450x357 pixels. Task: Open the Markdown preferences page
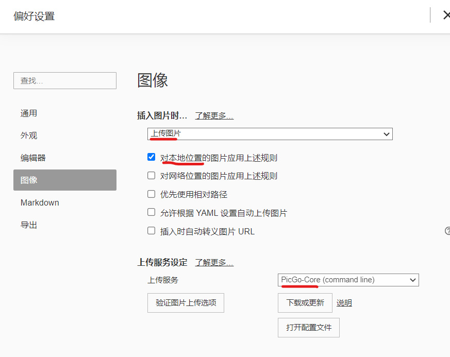click(x=40, y=202)
